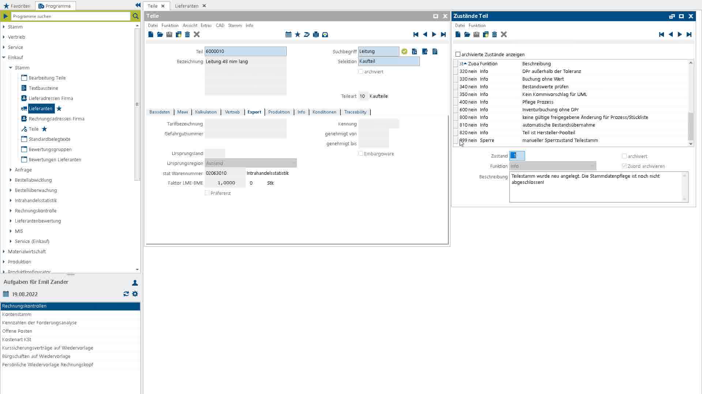The height and width of the screenshot is (394, 702).
Task: Click the green checkmark icon next to Suchbegriff
Action: coord(404,51)
